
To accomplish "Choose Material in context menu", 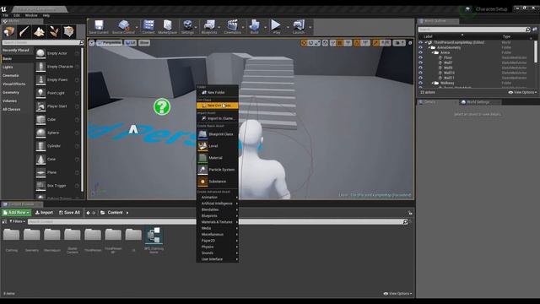I will click(x=218, y=158).
